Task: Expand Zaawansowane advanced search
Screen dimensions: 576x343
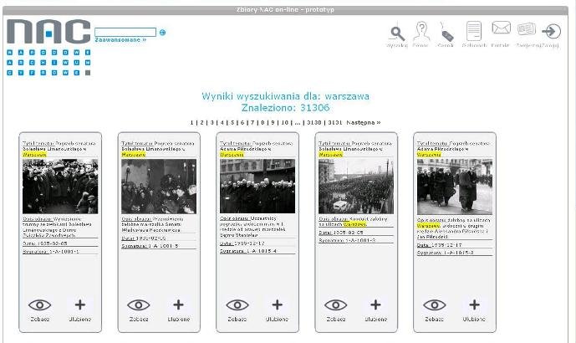Action: [120, 40]
